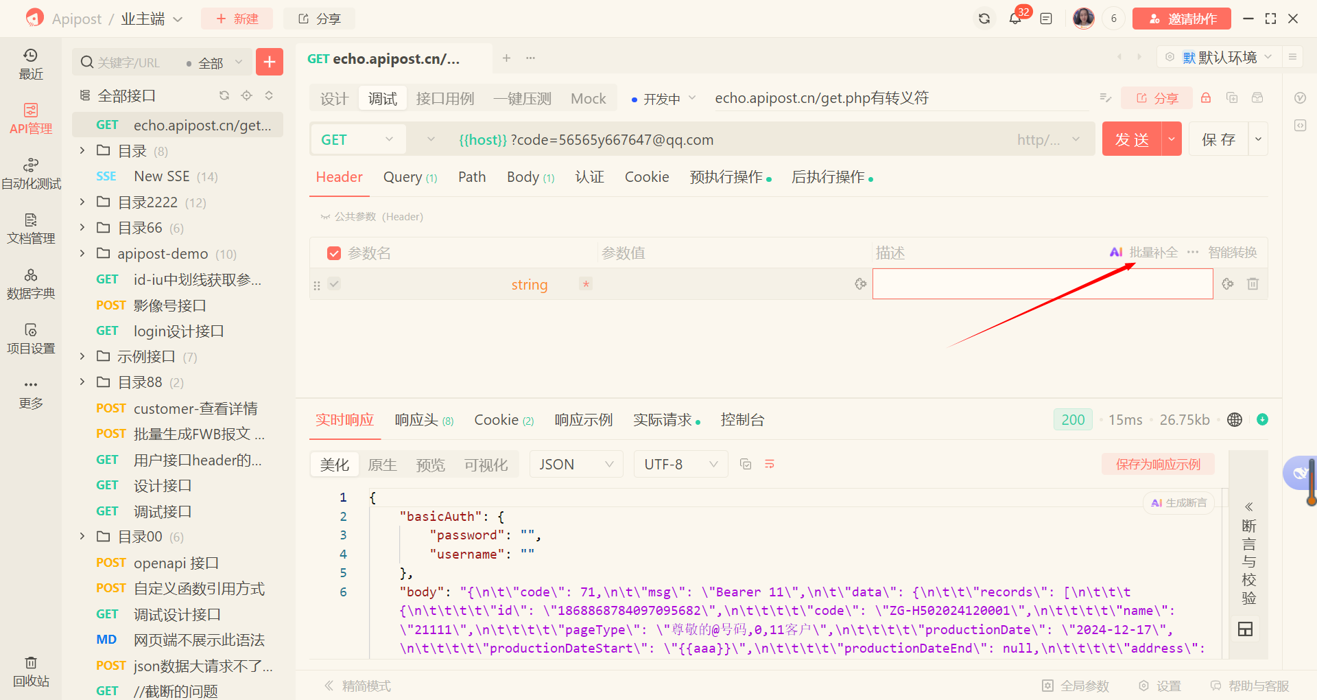
Task: Click the red plus add-interface button
Action: 270,62
